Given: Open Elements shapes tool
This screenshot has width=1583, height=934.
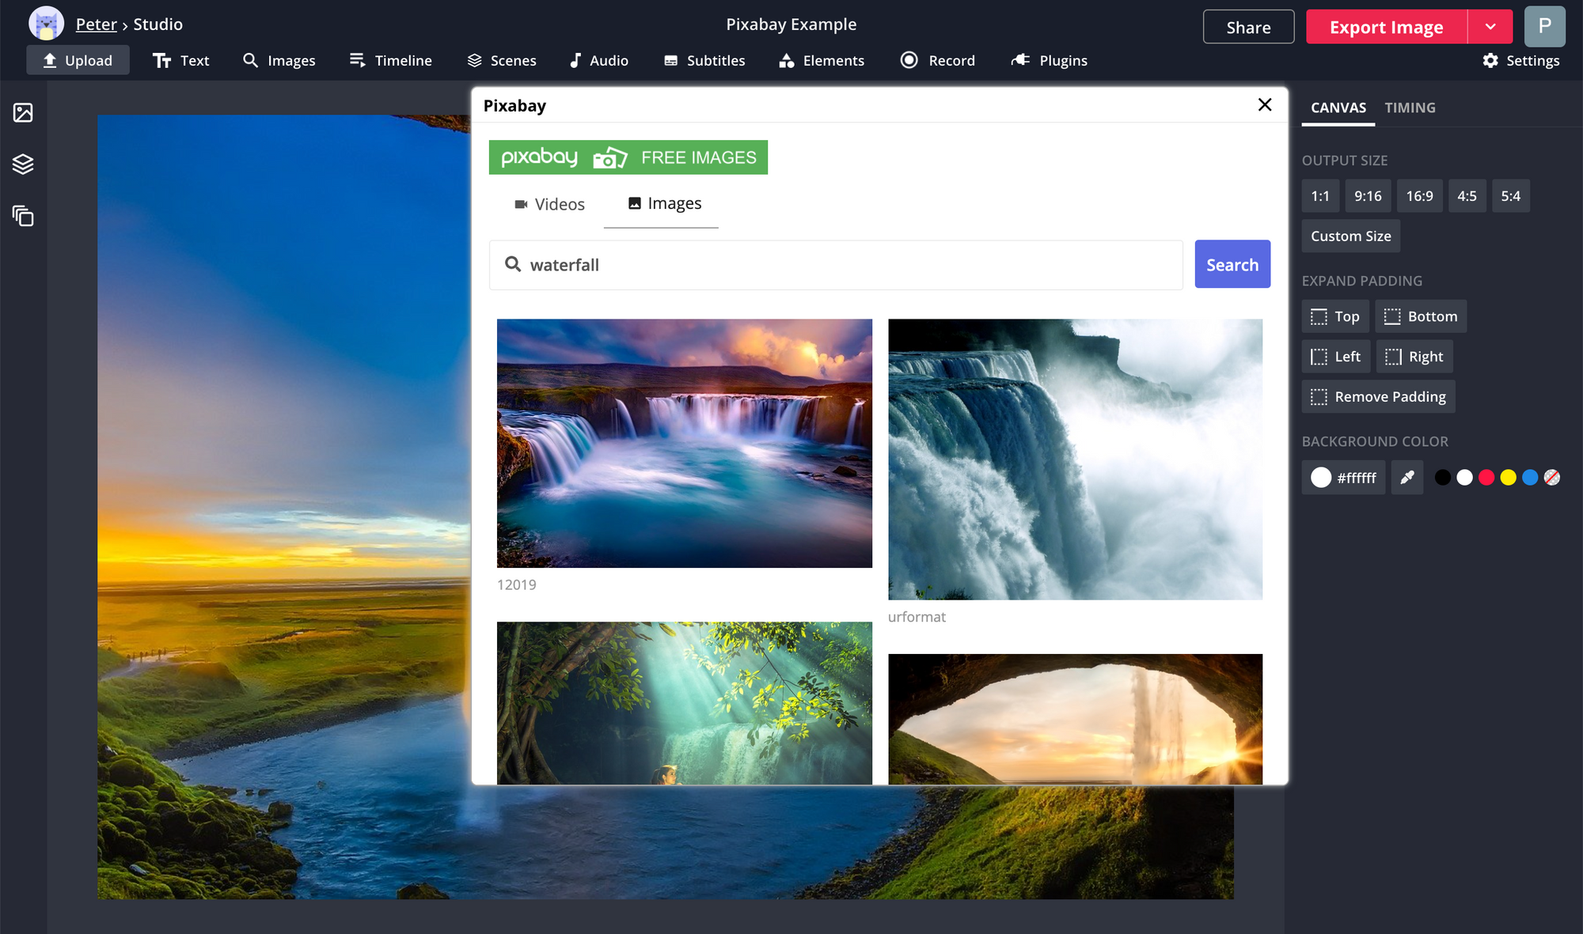Looking at the screenshot, I should point(822,60).
